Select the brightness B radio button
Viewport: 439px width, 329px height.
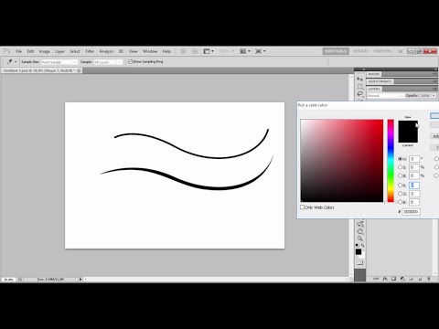[x=401, y=175]
